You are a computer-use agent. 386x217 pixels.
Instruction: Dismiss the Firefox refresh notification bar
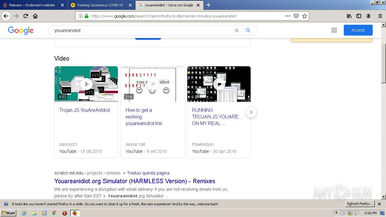(x=379, y=204)
